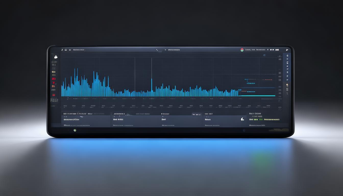Image resolution: width=343 pixels, height=196 pixels.
Task: Click the lowest red icon in left sidebar
Action: [x=54, y=95]
